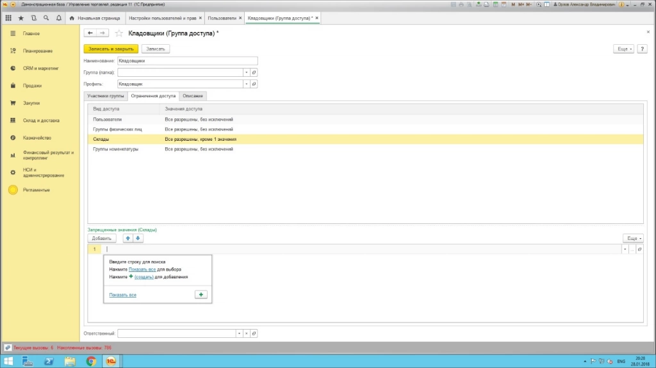Click the Показать все link at the popup bottom
The height and width of the screenshot is (368, 656).
122,295
